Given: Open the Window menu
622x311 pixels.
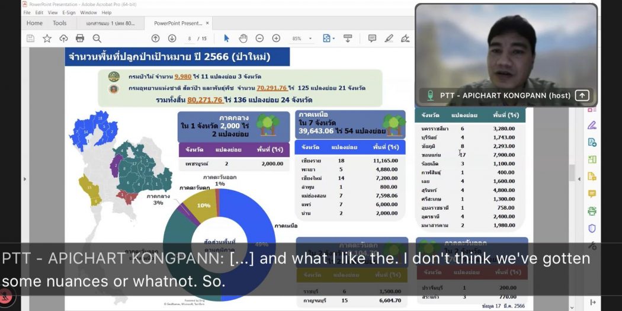Looking at the screenshot, I should pos(88,12).
